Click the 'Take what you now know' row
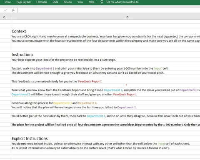Image resolution: width=200 pixels, height=160 pixels. (105, 90)
